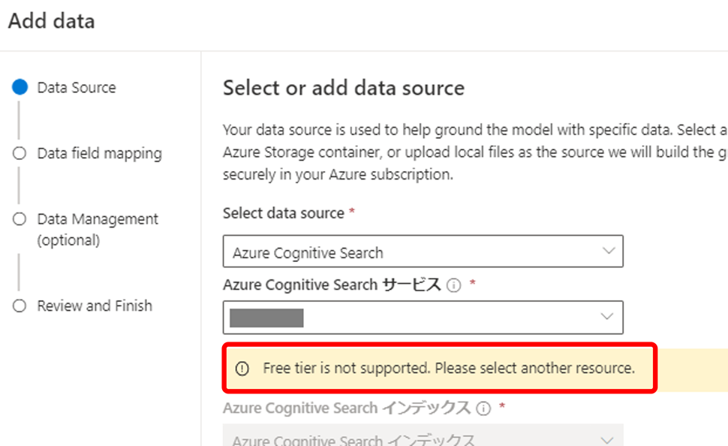Click the info icon beside Azure Cognitive Search インデックス

pyautogui.click(x=483, y=408)
